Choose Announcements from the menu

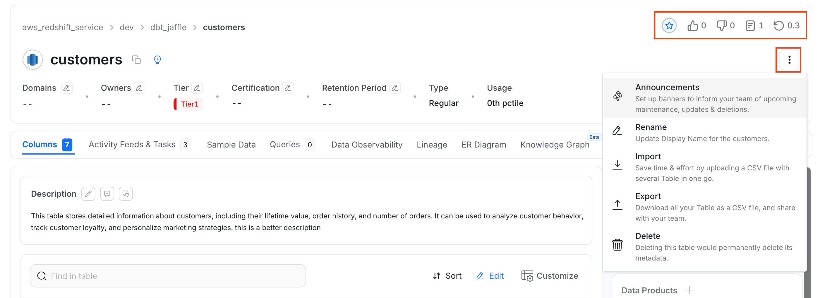pos(704,98)
